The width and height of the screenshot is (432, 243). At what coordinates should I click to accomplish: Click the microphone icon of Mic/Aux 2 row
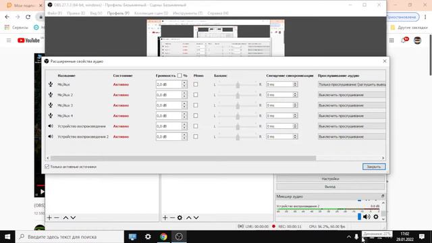(x=51, y=94)
